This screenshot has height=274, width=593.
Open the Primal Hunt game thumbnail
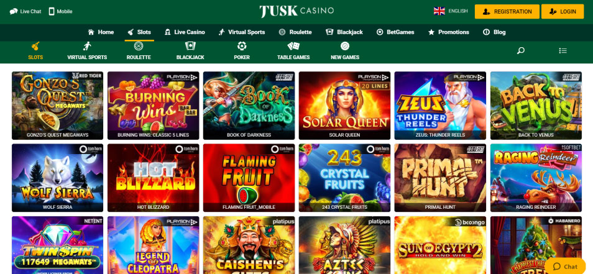coord(440,178)
